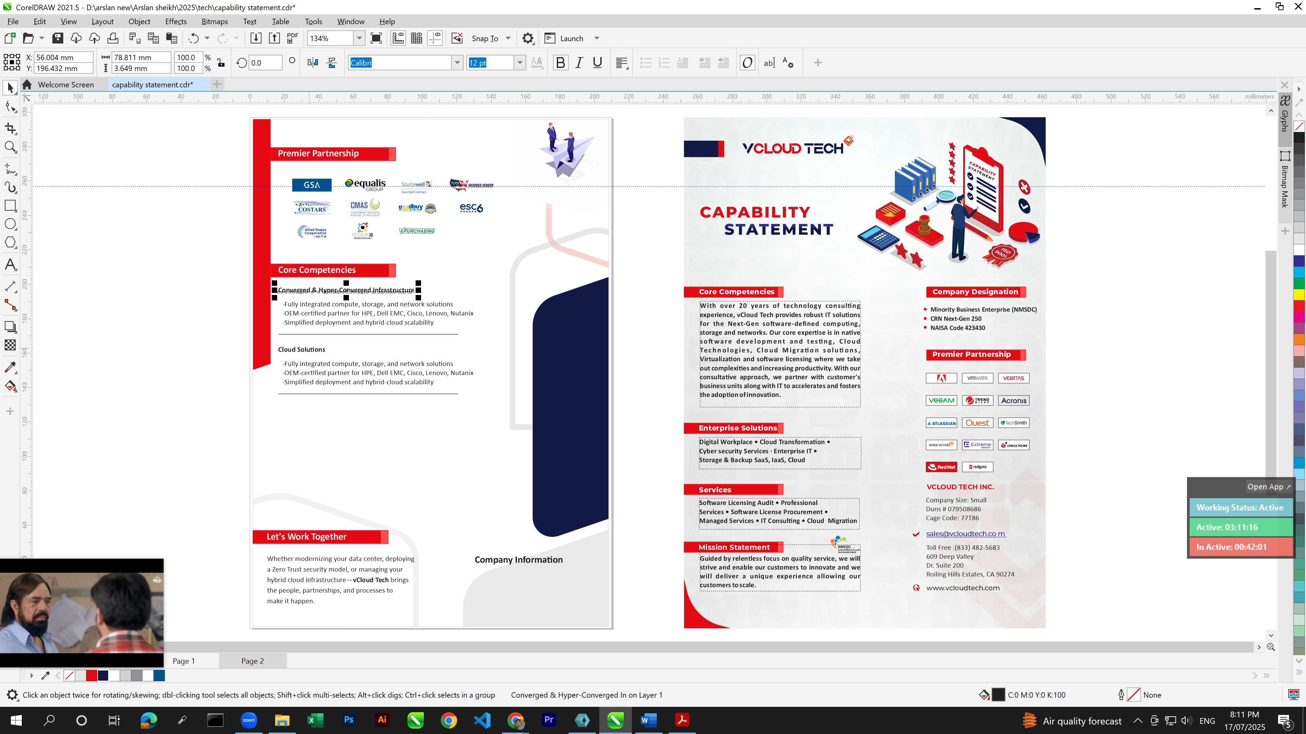1306x734 pixels.
Task: Select the Pick tool
Action: pos(10,88)
